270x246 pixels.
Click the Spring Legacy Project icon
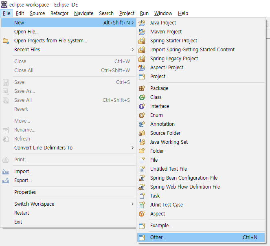click(x=142, y=59)
